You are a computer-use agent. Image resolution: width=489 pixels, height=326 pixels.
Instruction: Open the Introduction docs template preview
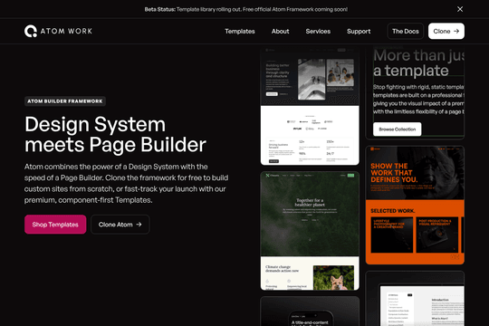pyautogui.click(x=415, y=299)
